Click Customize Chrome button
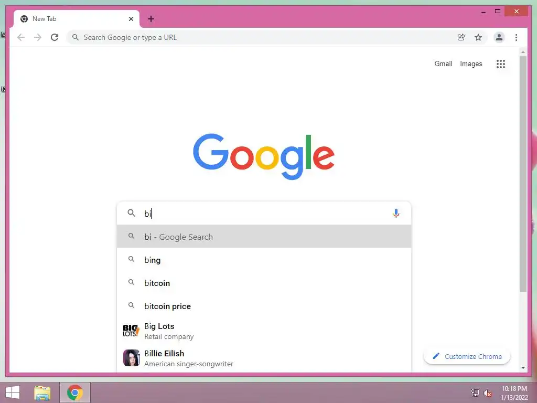The image size is (537, 403). pyautogui.click(x=467, y=356)
